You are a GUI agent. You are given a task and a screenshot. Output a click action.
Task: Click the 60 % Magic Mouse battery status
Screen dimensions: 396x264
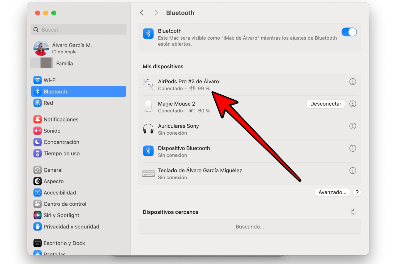tap(204, 111)
